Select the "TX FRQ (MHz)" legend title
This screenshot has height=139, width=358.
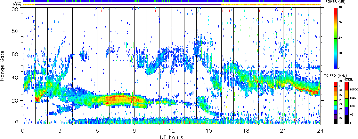tap(336, 75)
